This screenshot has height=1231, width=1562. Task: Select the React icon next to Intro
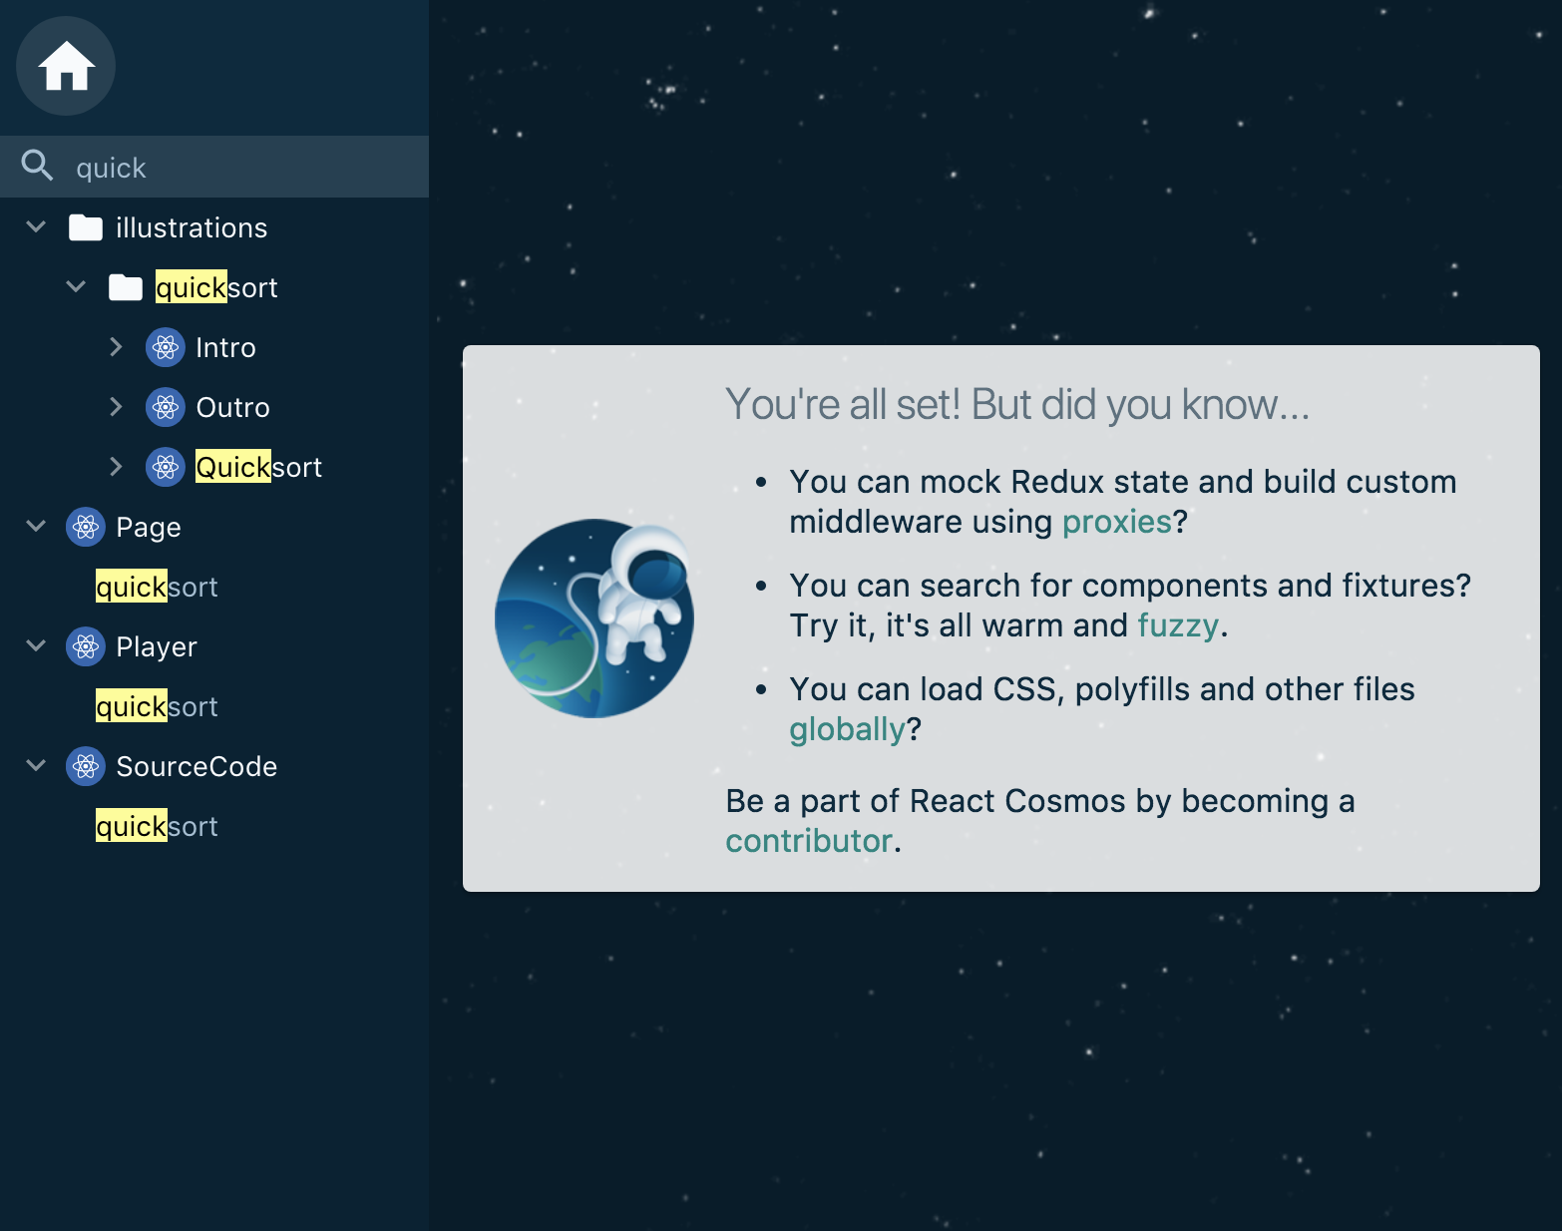(164, 347)
